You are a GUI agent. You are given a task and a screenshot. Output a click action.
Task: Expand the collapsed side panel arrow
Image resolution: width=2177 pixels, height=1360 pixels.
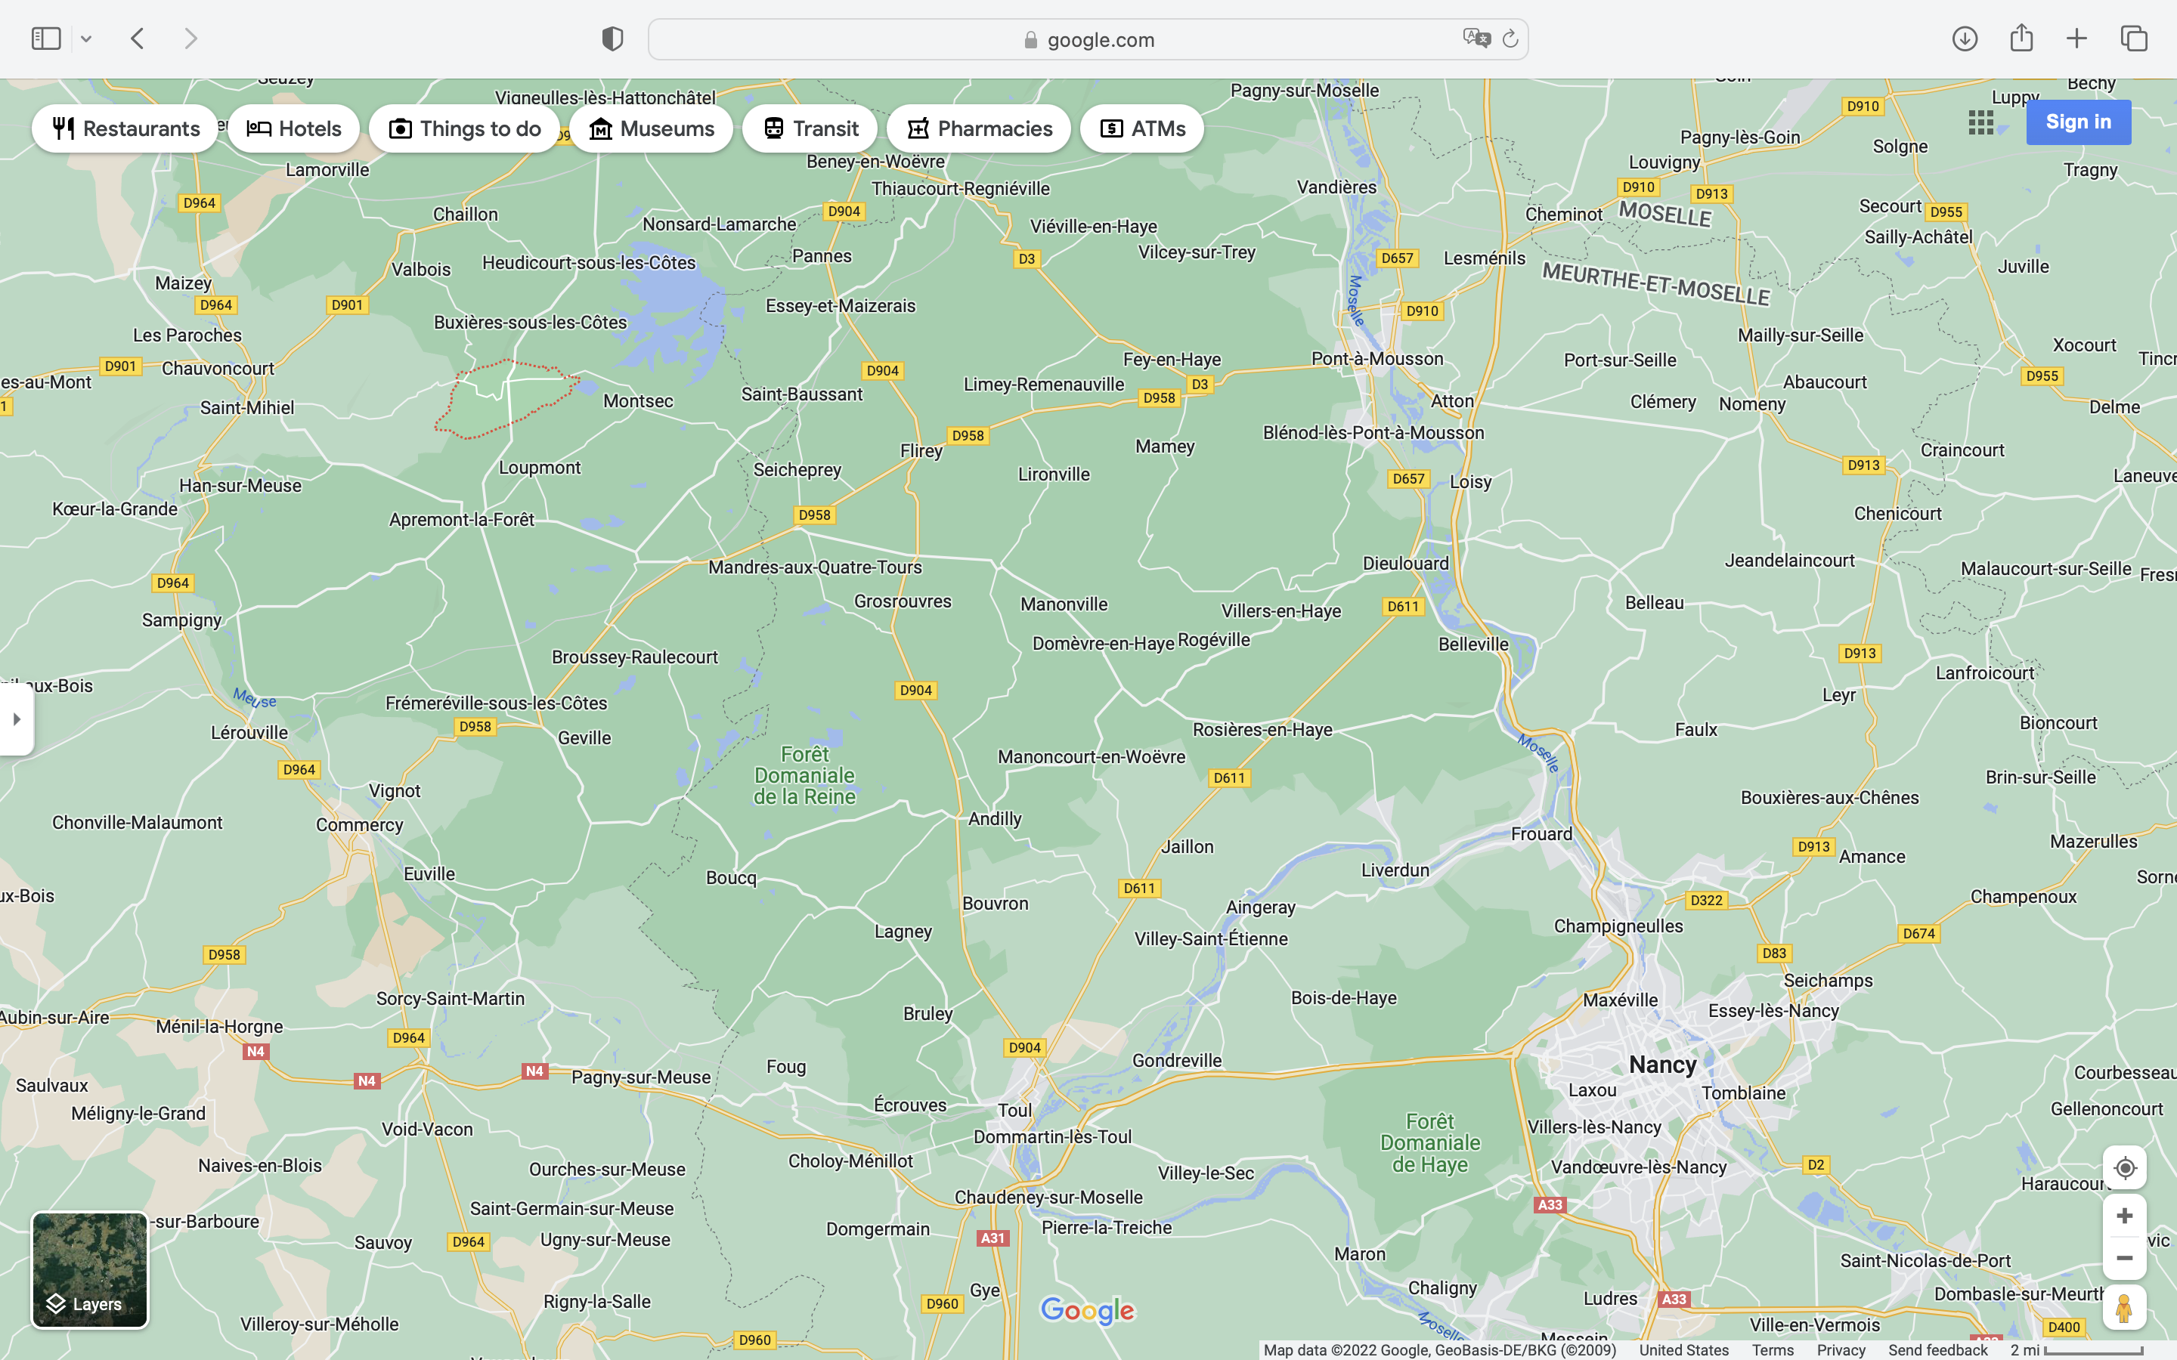coord(16,719)
